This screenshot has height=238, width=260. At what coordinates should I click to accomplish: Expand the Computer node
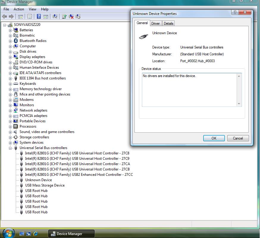click(x=10, y=46)
